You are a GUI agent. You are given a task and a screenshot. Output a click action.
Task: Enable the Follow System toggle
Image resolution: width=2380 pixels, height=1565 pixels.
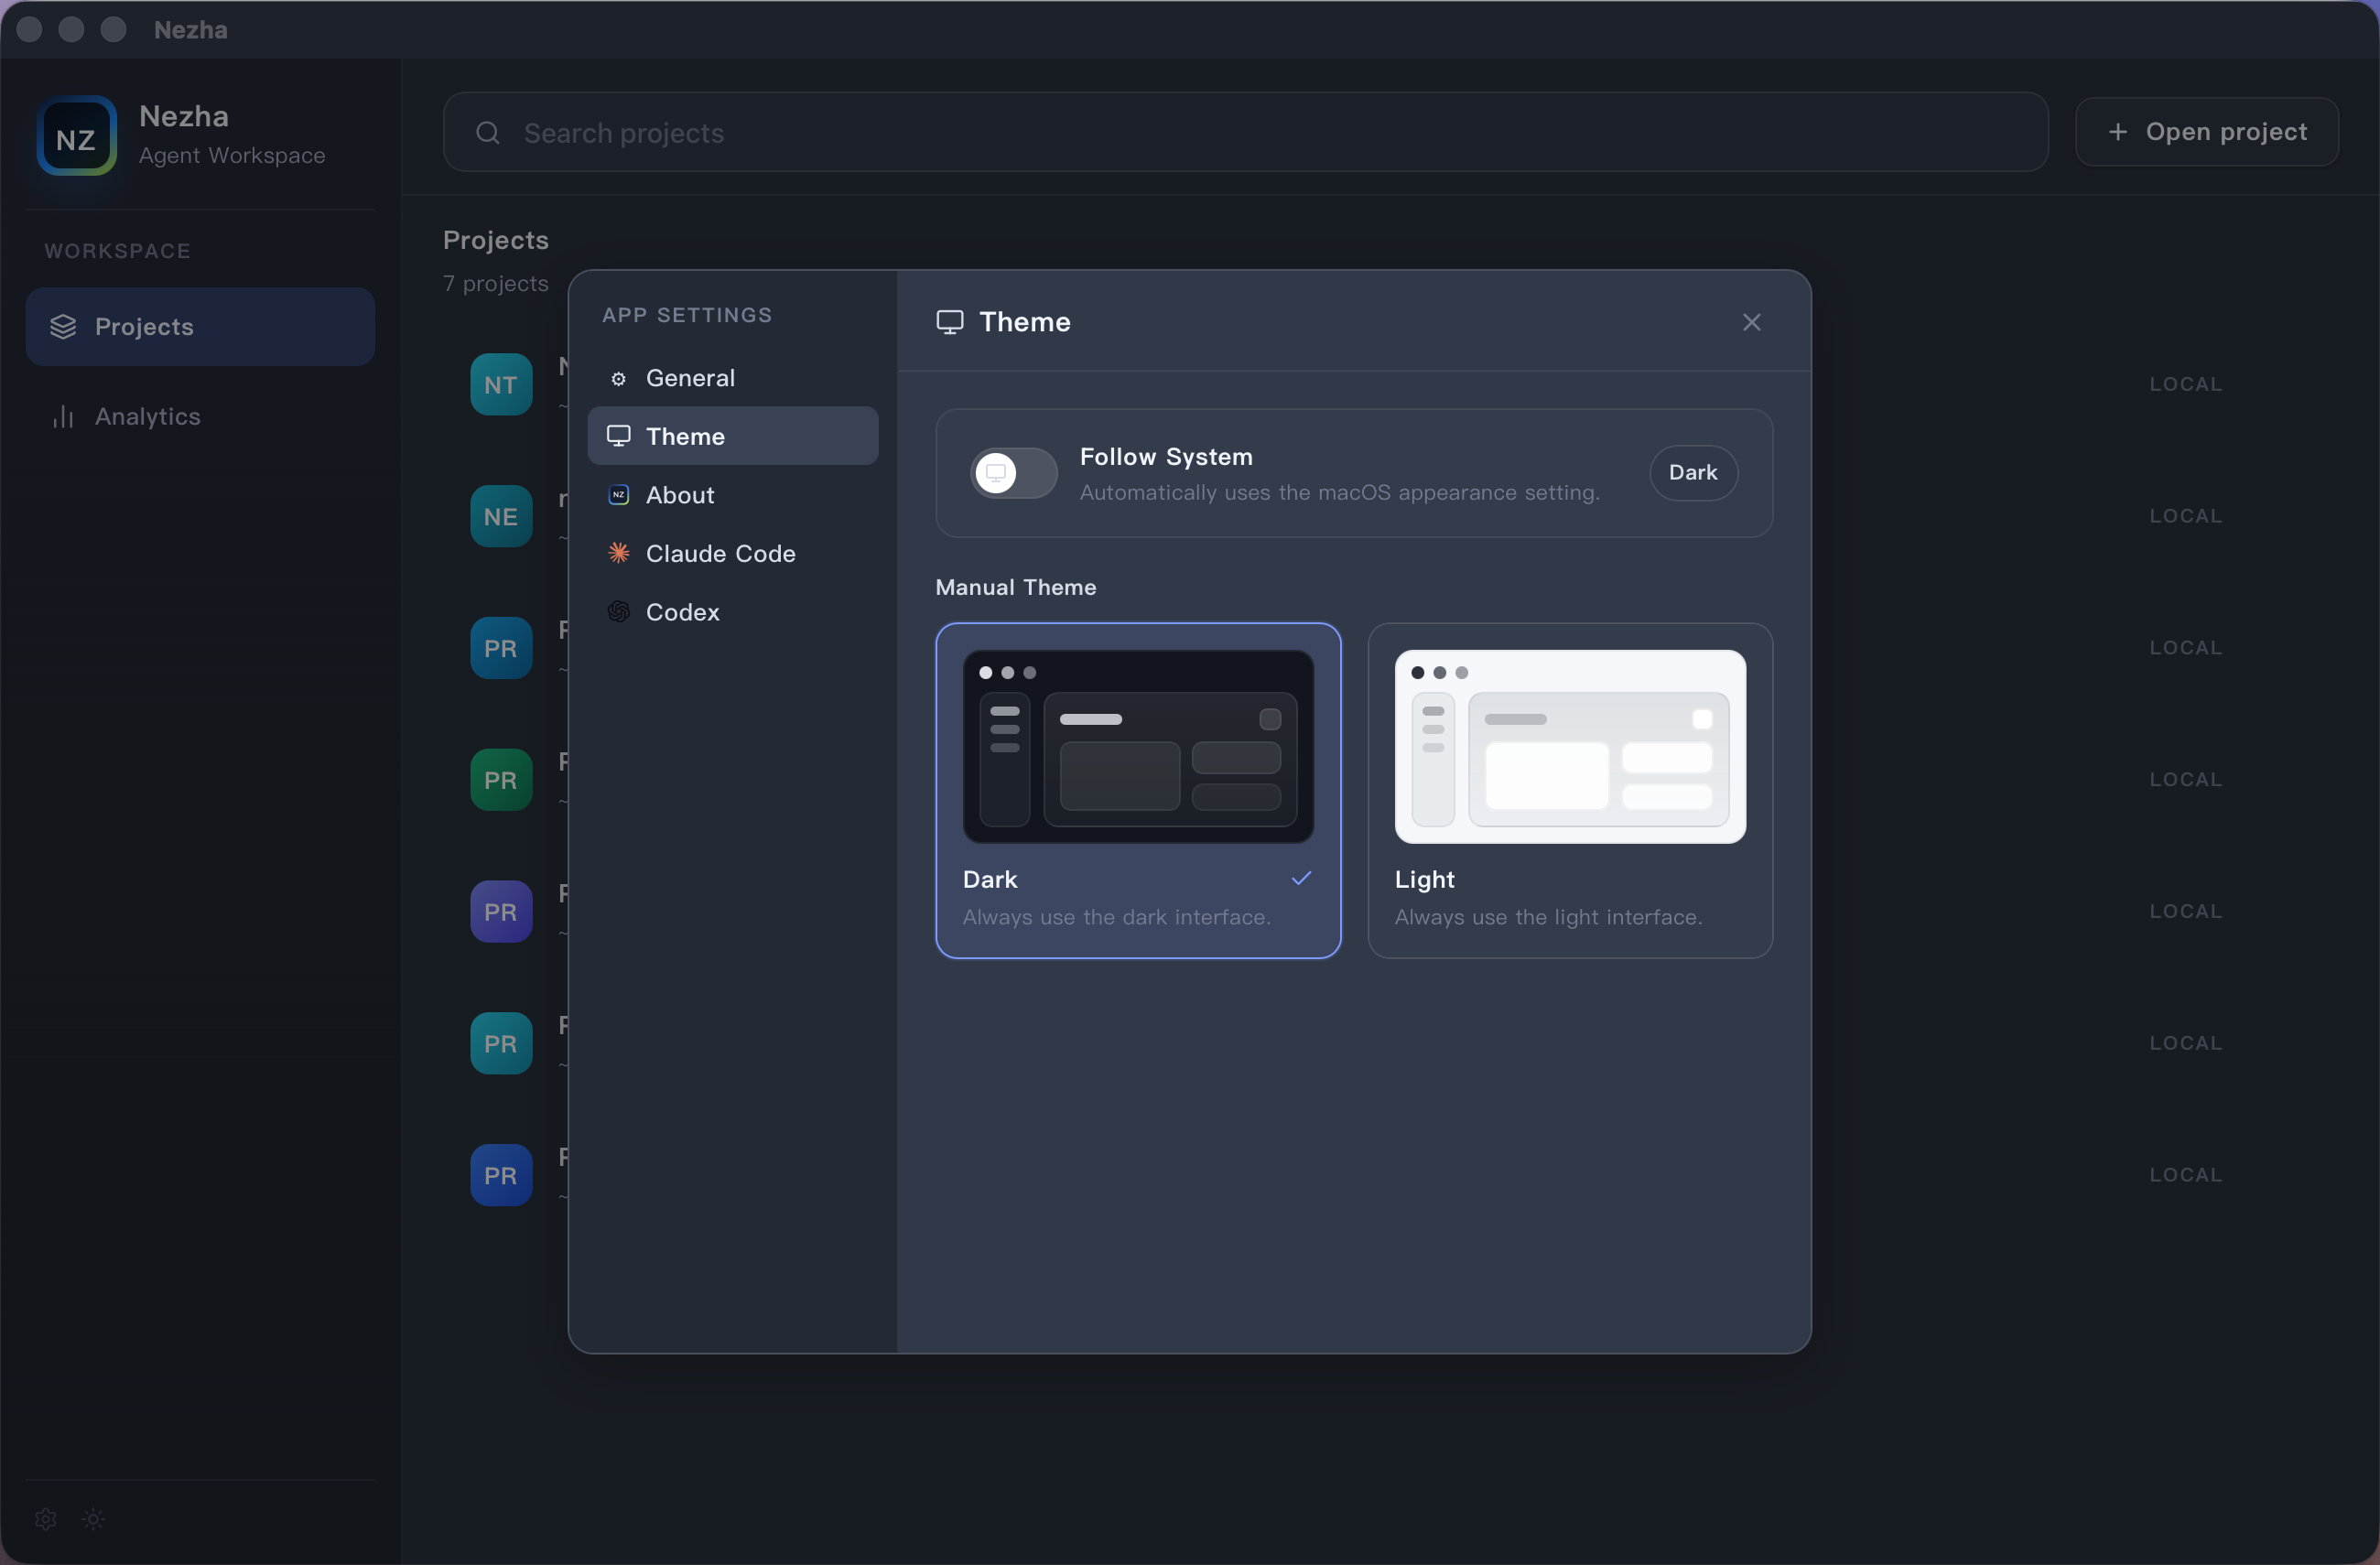coord(1013,473)
